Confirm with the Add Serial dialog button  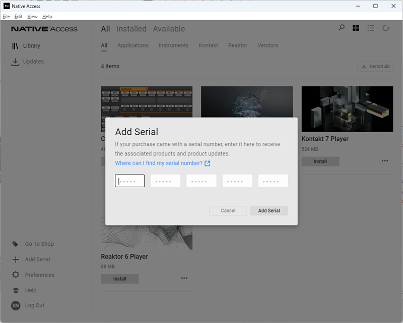(269, 210)
